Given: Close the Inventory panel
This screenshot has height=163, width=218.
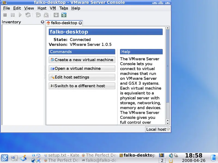Looking at the screenshot, I should pos(43,22).
